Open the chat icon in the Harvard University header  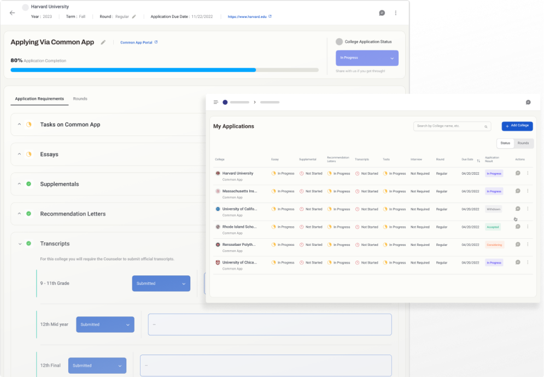click(x=382, y=13)
